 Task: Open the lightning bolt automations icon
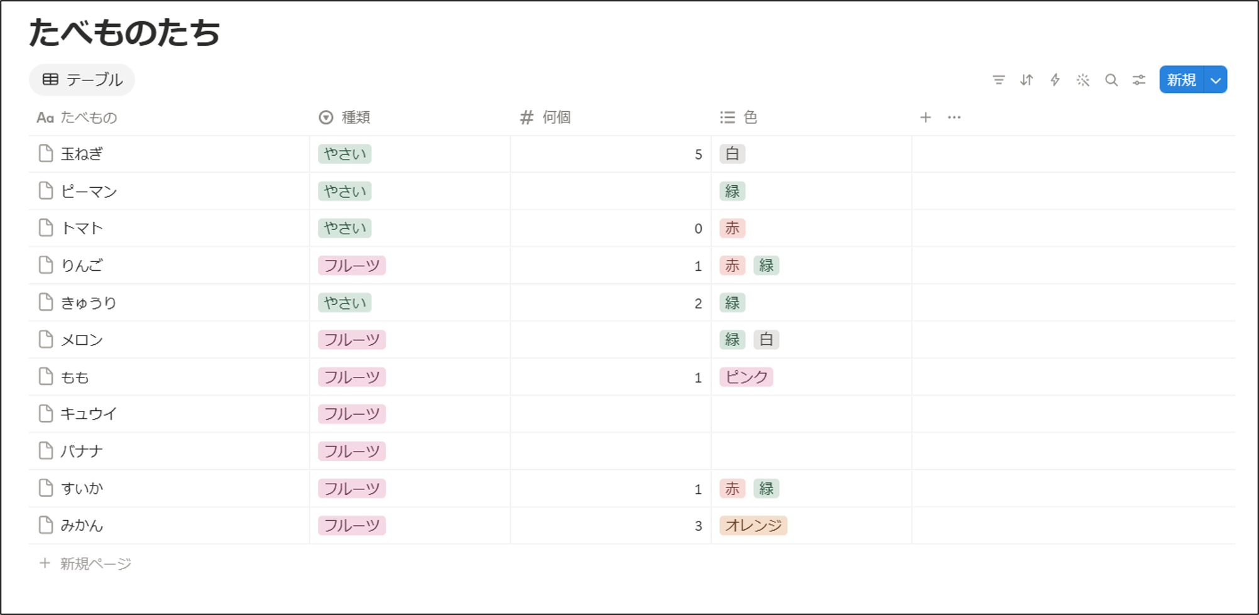(x=1055, y=80)
